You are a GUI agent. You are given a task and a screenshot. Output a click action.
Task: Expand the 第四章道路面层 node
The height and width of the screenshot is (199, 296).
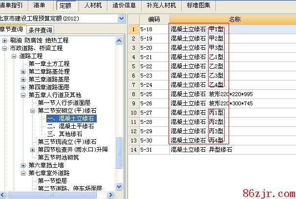pos(23,87)
